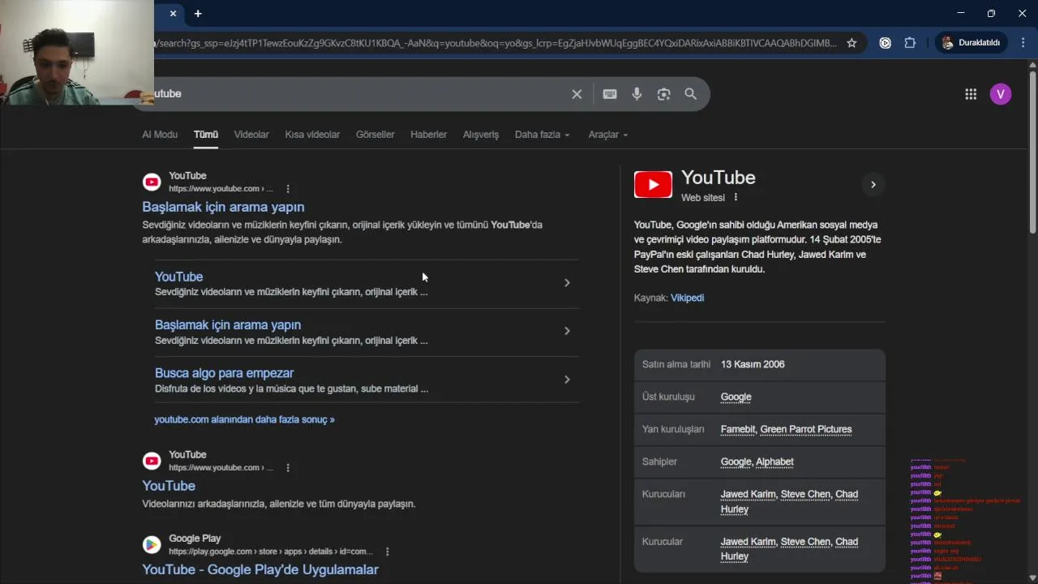The width and height of the screenshot is (1038, 584).
Task: Open the Araçlar tools dropdown
Action: 608,135
